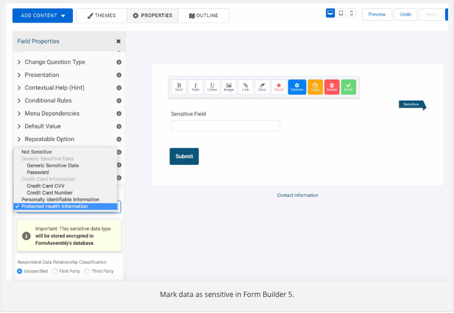Click the Bold formatting icon

click(x=179, y=87)
